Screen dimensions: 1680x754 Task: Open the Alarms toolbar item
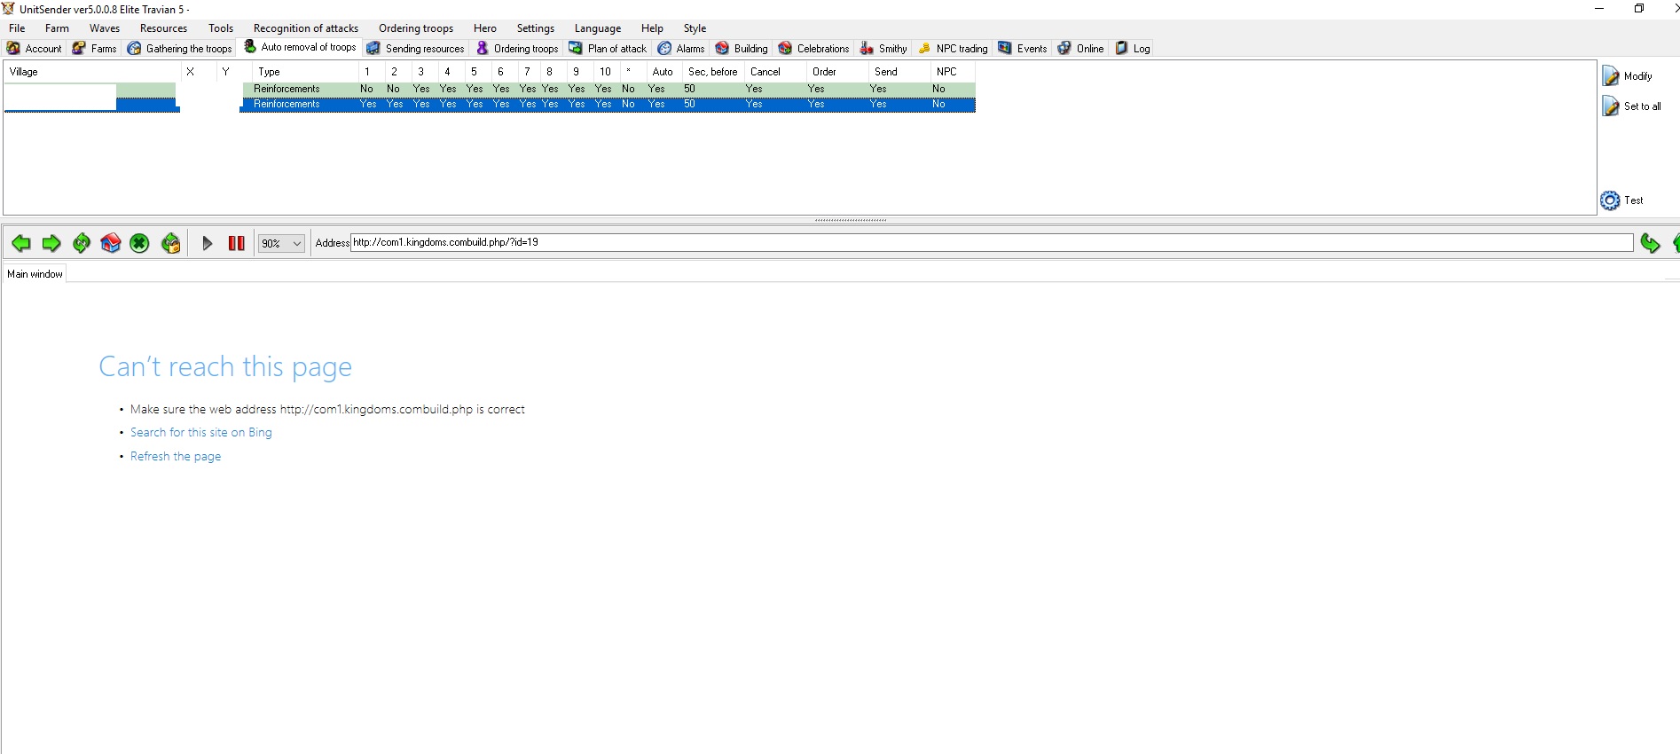(680, 48)
